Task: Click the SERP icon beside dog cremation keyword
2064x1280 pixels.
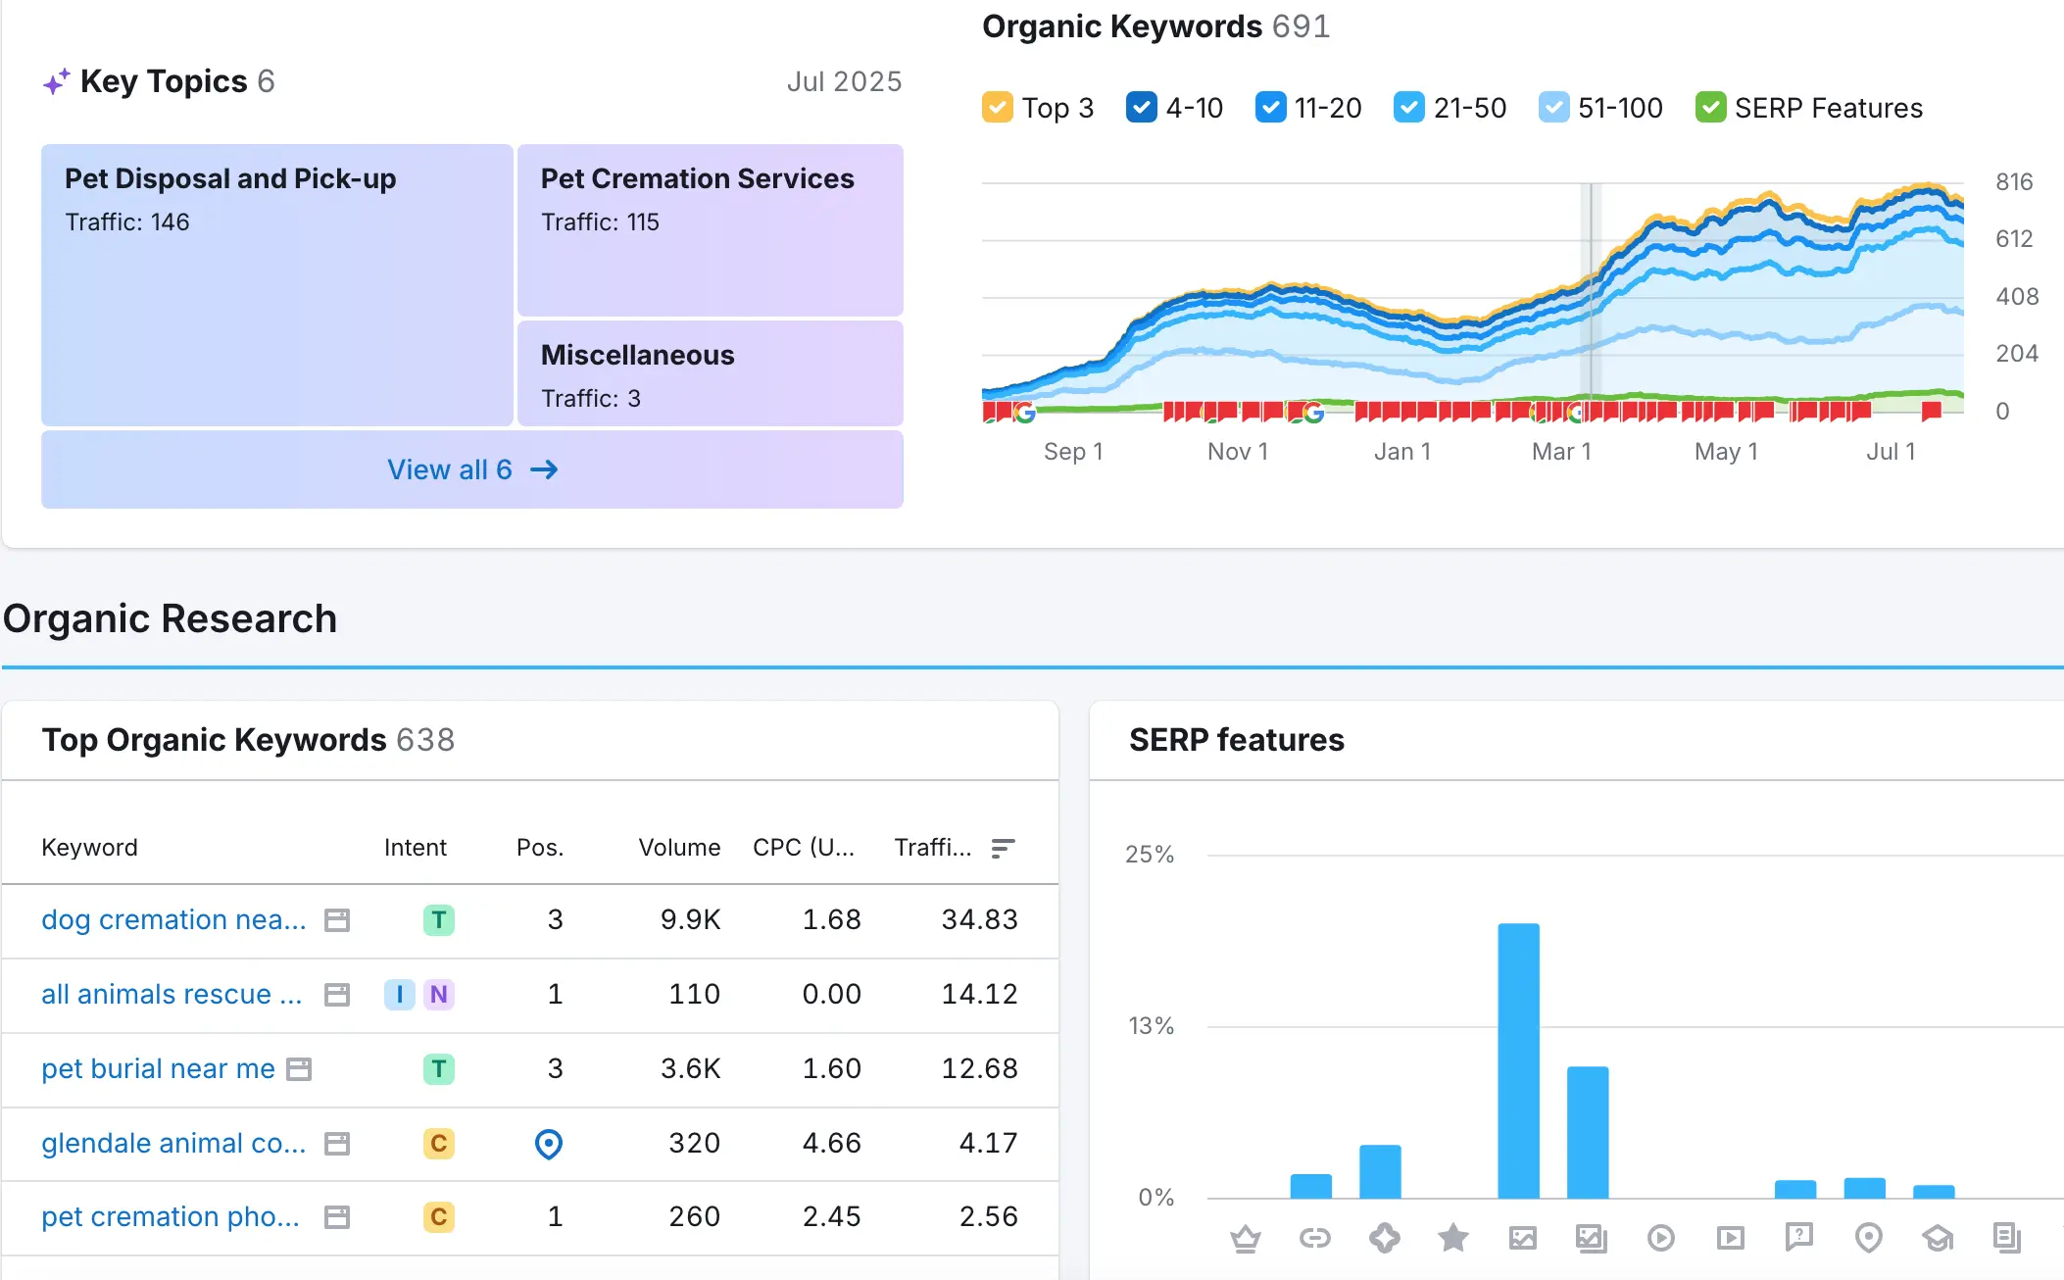Action: tap(337, 920)
